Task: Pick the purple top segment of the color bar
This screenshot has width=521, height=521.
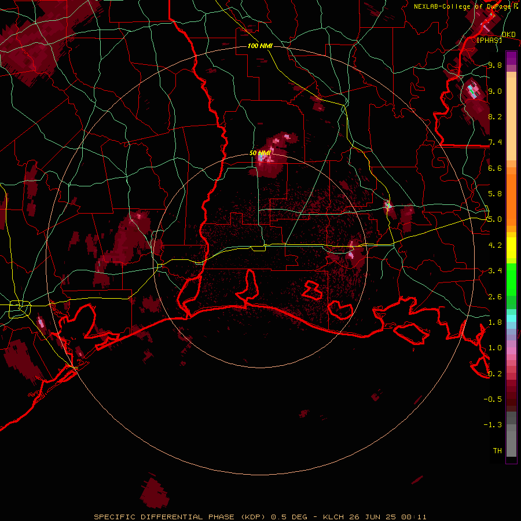Action: 511,58
